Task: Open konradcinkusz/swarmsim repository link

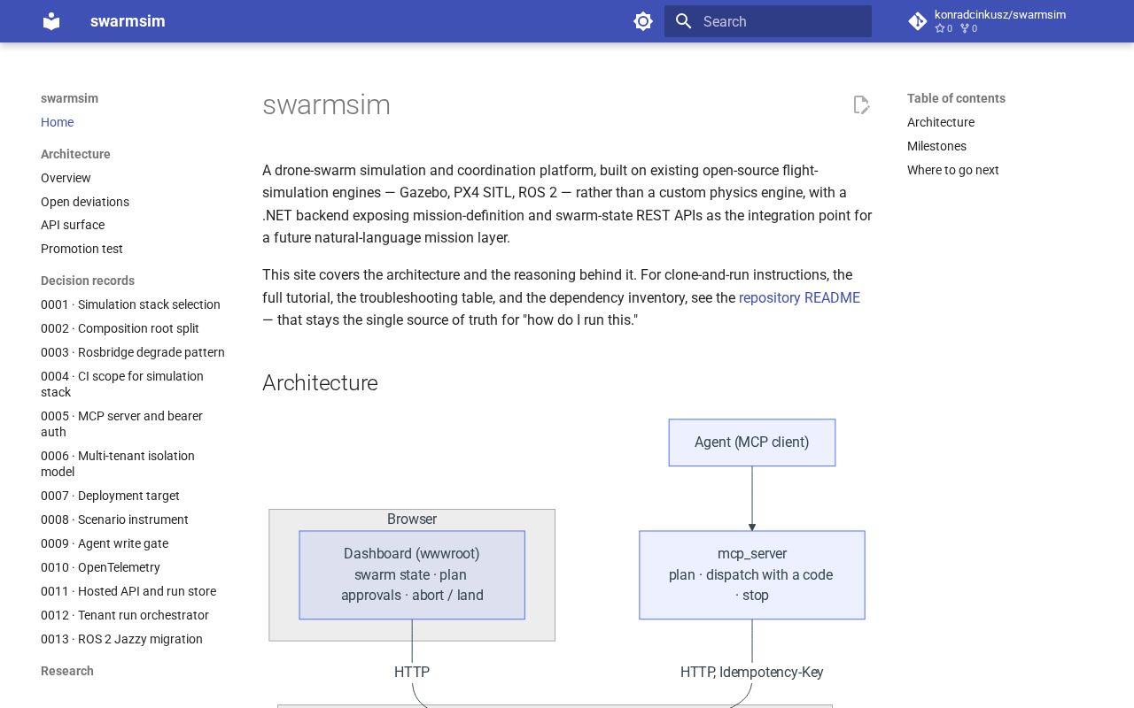Action: pyautogui.click(x=999, y=21)
